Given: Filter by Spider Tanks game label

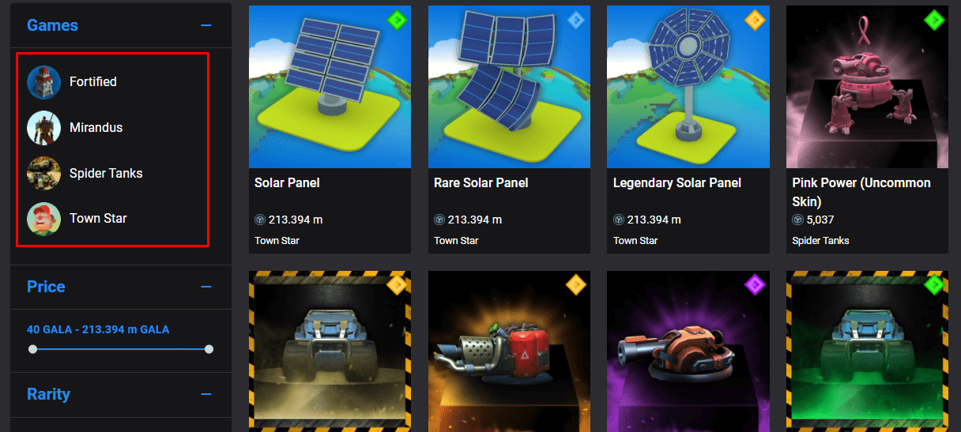Looking at the screenshot, I should pos(106,173).
